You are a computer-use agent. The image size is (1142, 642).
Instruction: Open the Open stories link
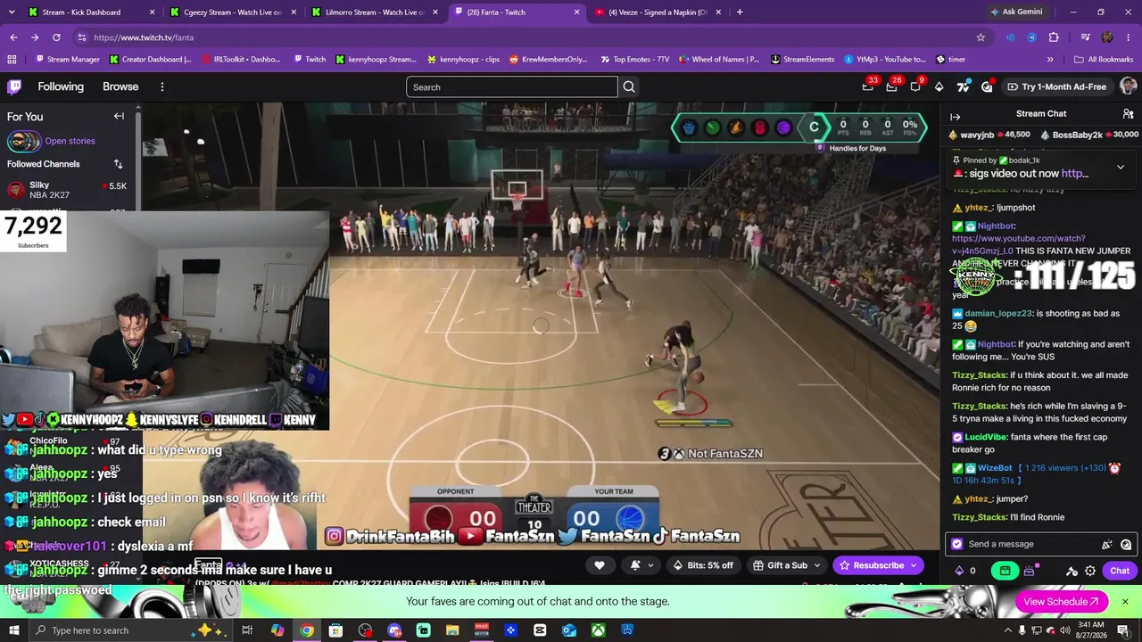coord(70,141)
